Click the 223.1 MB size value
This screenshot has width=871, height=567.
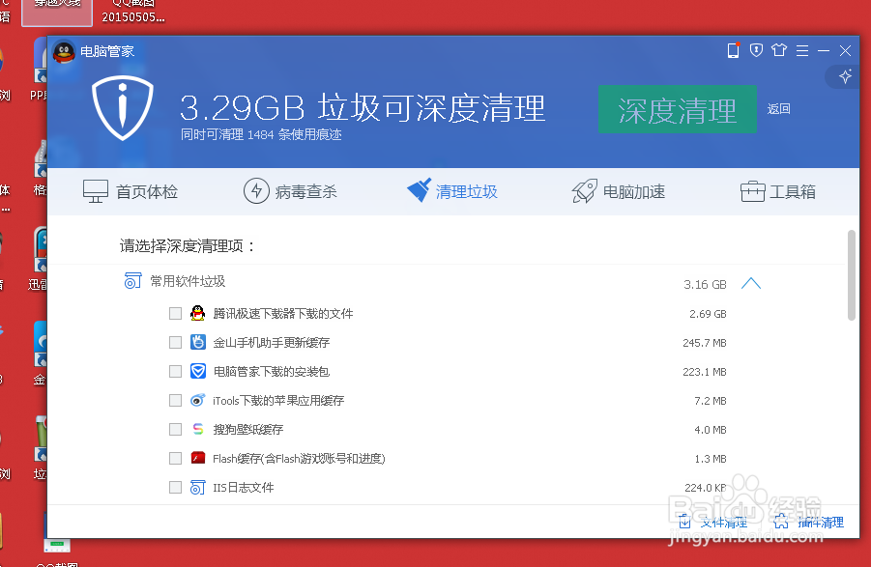tap(705, 372)
